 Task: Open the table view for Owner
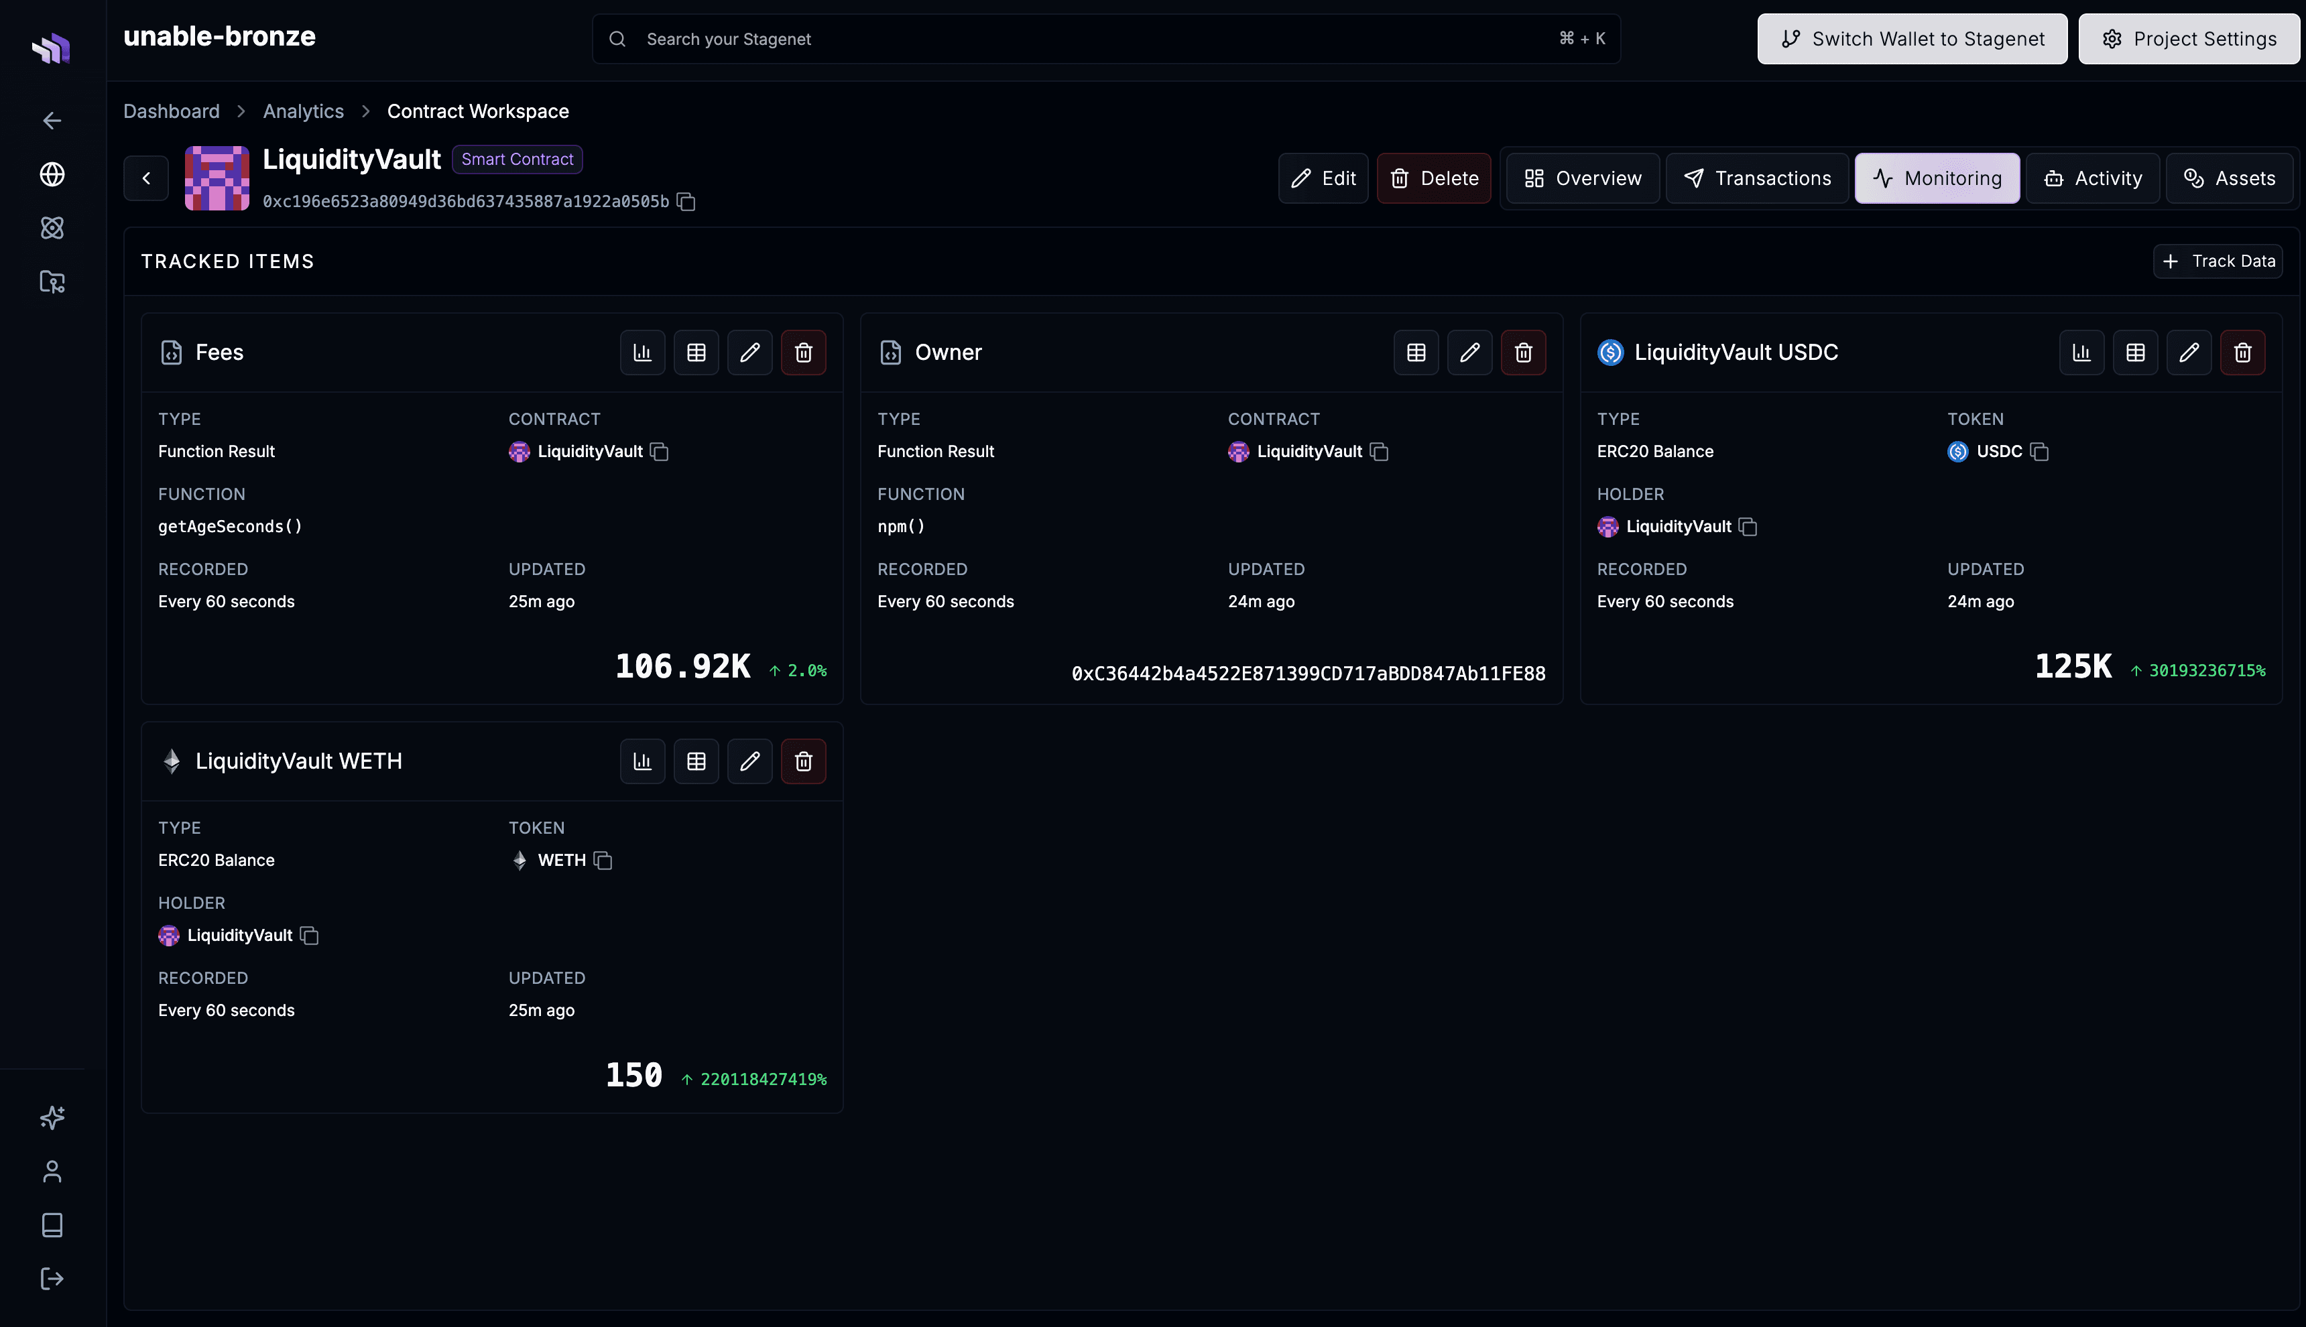(1416, 353)
